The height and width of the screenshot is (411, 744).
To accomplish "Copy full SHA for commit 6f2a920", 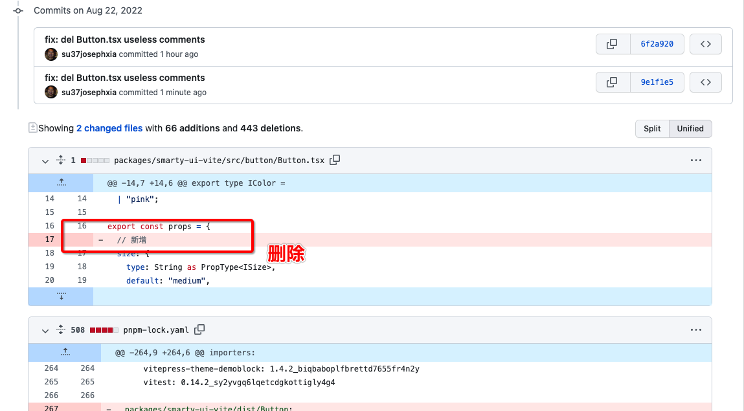I will (612, 44).
